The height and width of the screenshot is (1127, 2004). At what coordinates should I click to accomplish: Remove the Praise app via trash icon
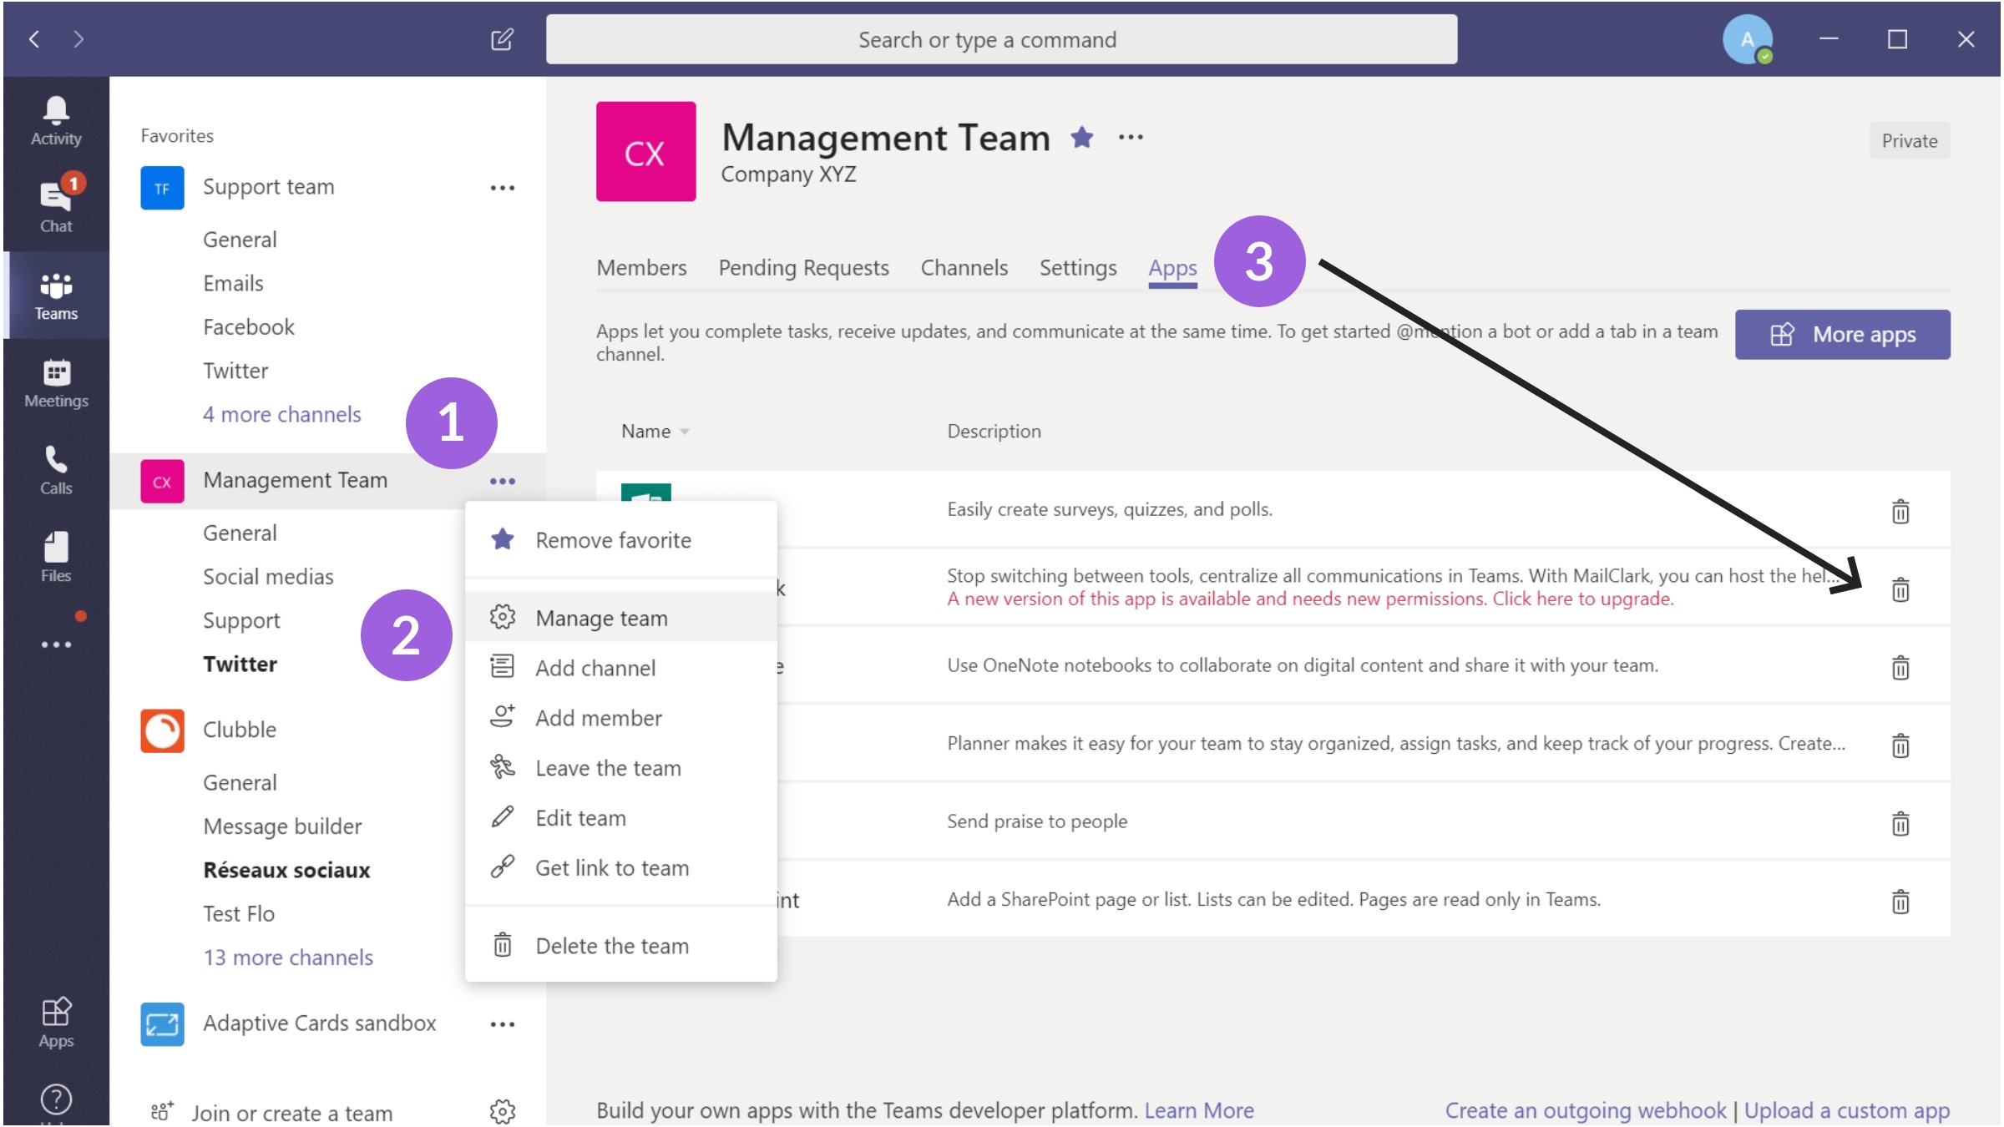pyautogui.click(x=1900, y=823)
